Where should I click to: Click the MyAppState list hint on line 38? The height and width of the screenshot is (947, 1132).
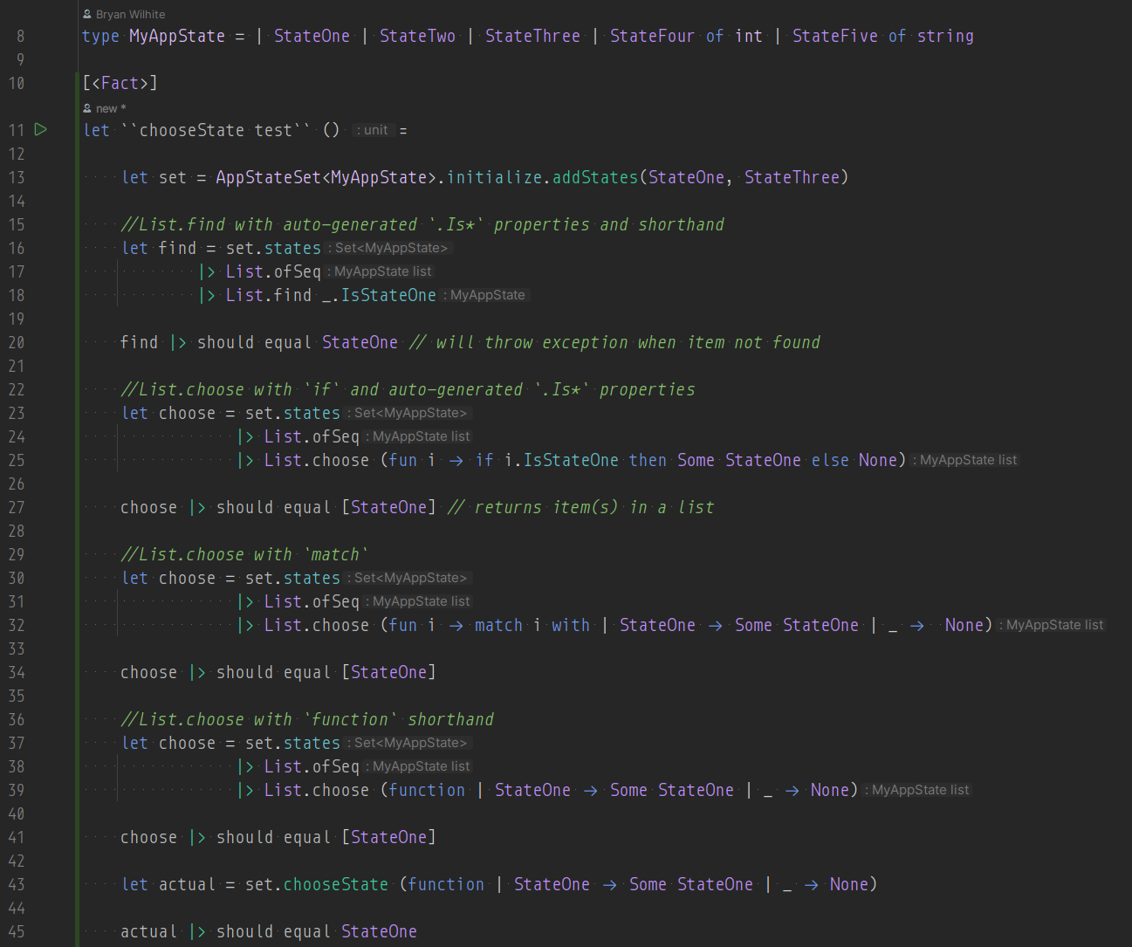point(418,766)
